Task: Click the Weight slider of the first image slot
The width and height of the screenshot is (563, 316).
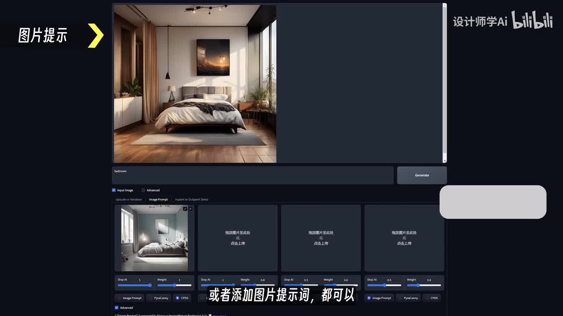Action: point(175,285)
